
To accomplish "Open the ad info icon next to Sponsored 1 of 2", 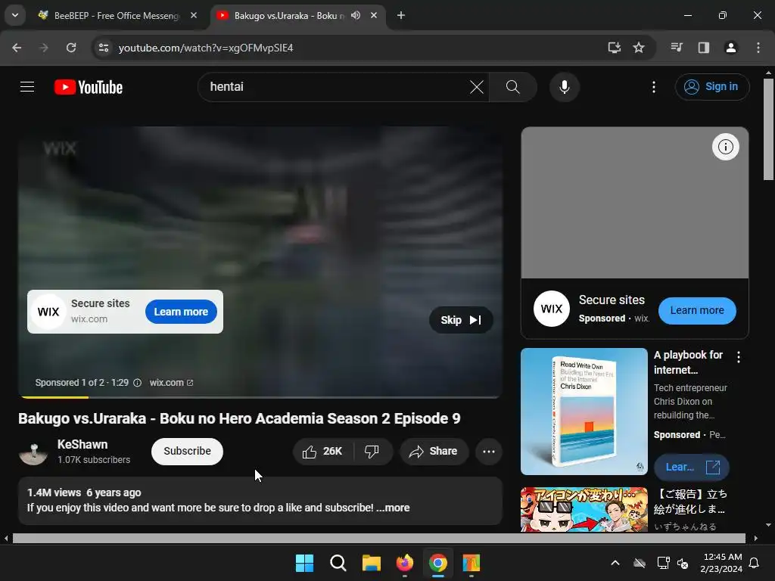I will [138, 382].
